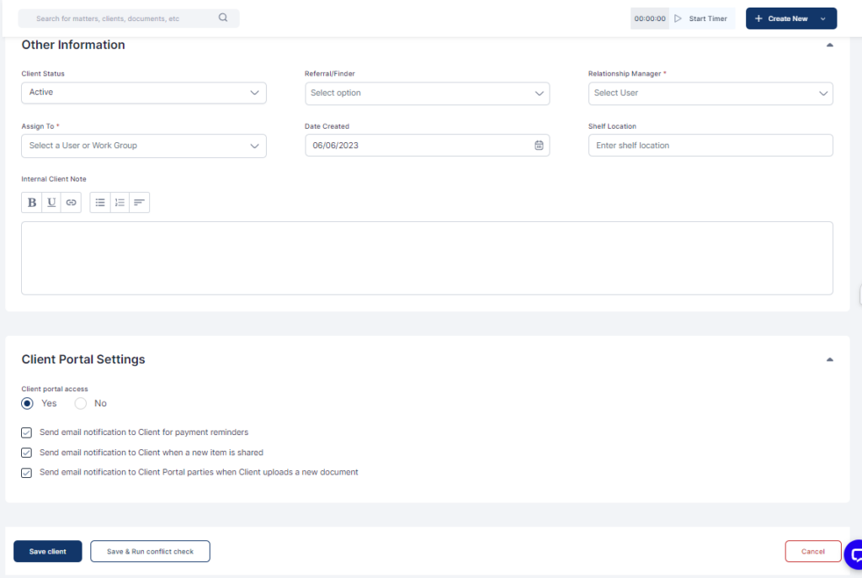Insert a bulleted list in note
Viewport: 862px width, 578px height.
click(100, 202)
